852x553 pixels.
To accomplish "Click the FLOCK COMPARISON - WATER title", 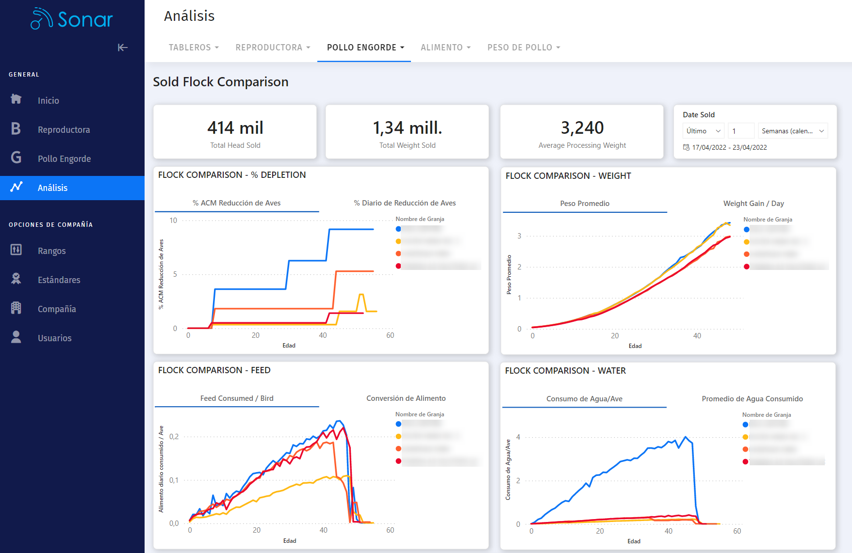I will (565, 371).
